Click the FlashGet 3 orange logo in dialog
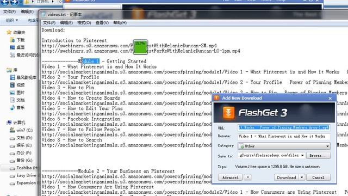 228,113
